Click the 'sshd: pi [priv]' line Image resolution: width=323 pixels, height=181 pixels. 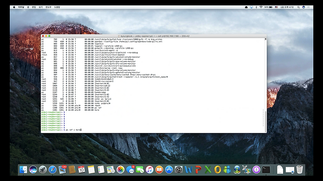[76, 99]
